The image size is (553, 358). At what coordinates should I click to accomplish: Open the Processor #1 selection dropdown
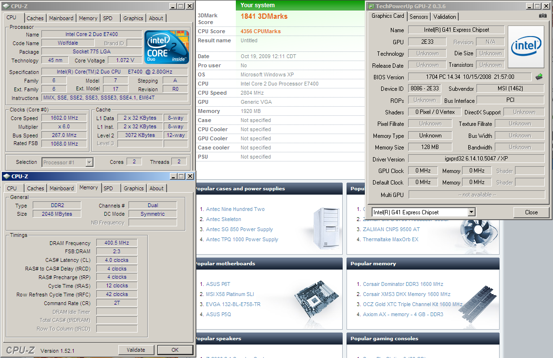click(90, 162)
